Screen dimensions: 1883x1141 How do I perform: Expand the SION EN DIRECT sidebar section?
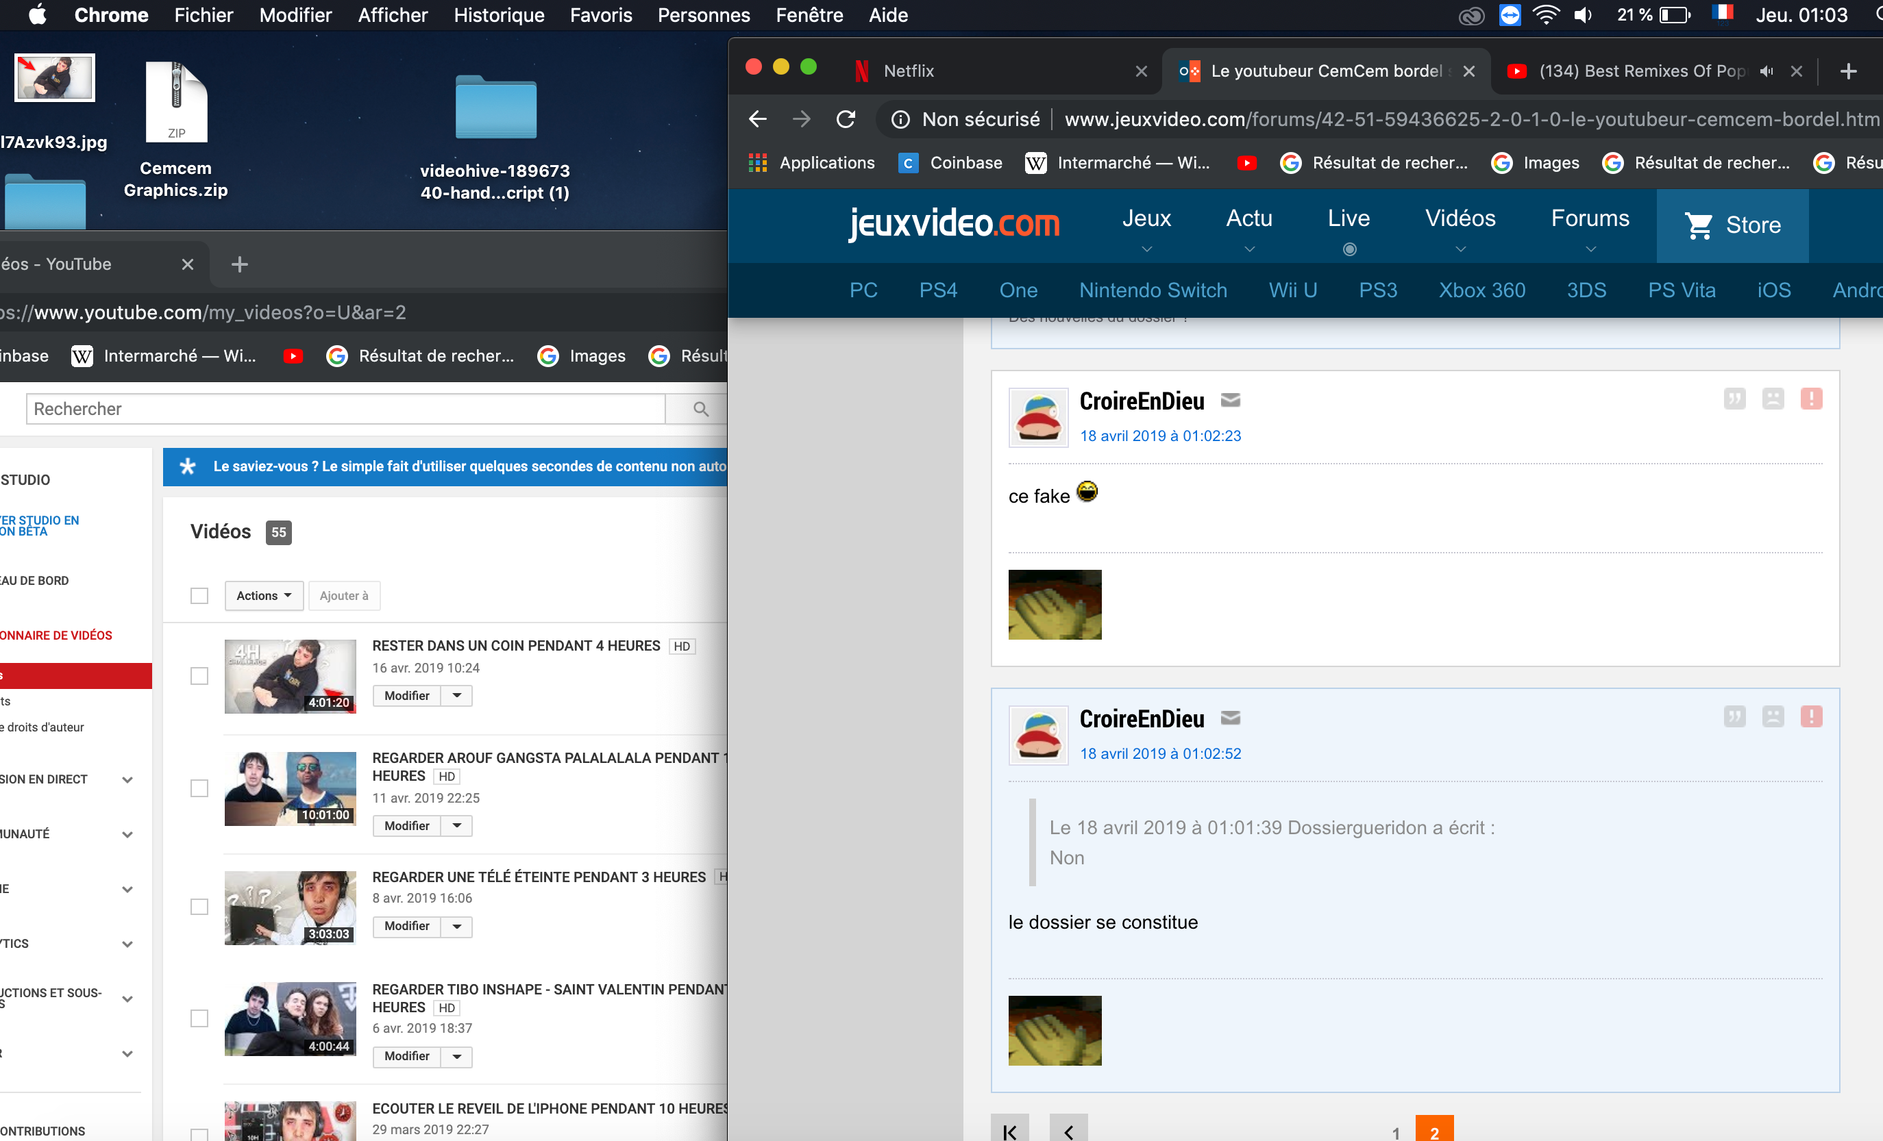click(127, 780)
